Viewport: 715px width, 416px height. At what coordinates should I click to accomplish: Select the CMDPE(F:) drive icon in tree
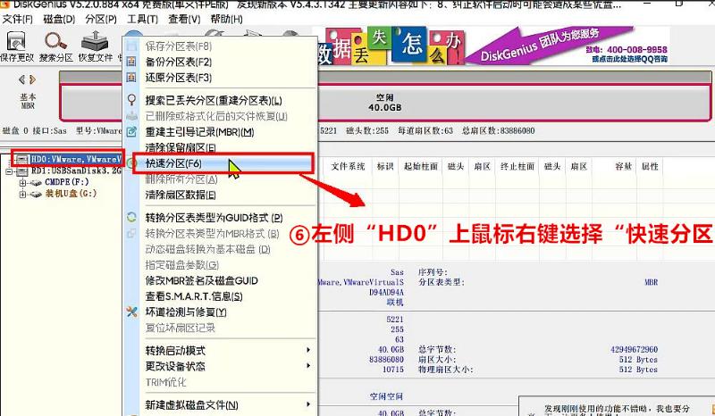tap(37, 182)
